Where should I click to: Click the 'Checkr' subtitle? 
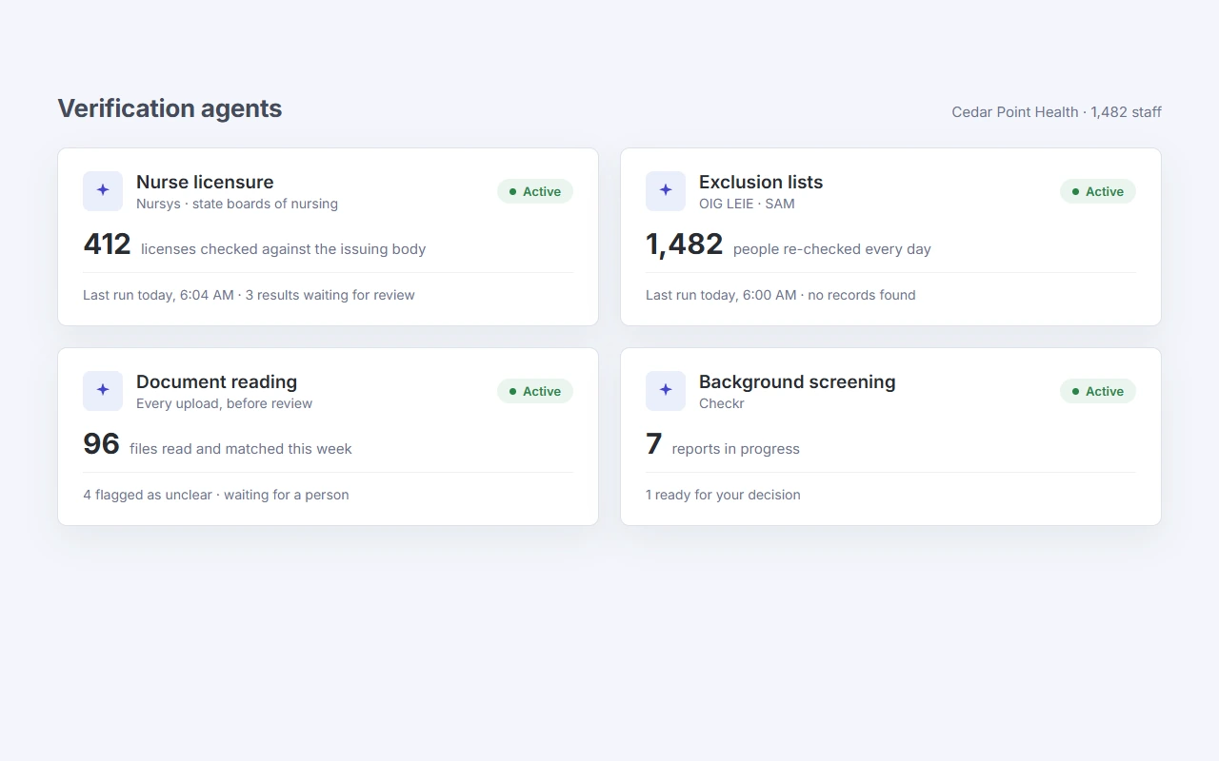click(722, 403)
